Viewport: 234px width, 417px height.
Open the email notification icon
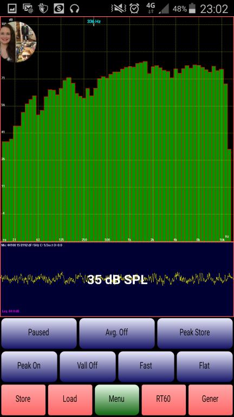28,9
